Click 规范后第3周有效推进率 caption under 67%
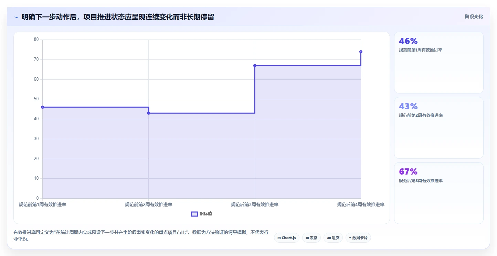 point(421,181)
